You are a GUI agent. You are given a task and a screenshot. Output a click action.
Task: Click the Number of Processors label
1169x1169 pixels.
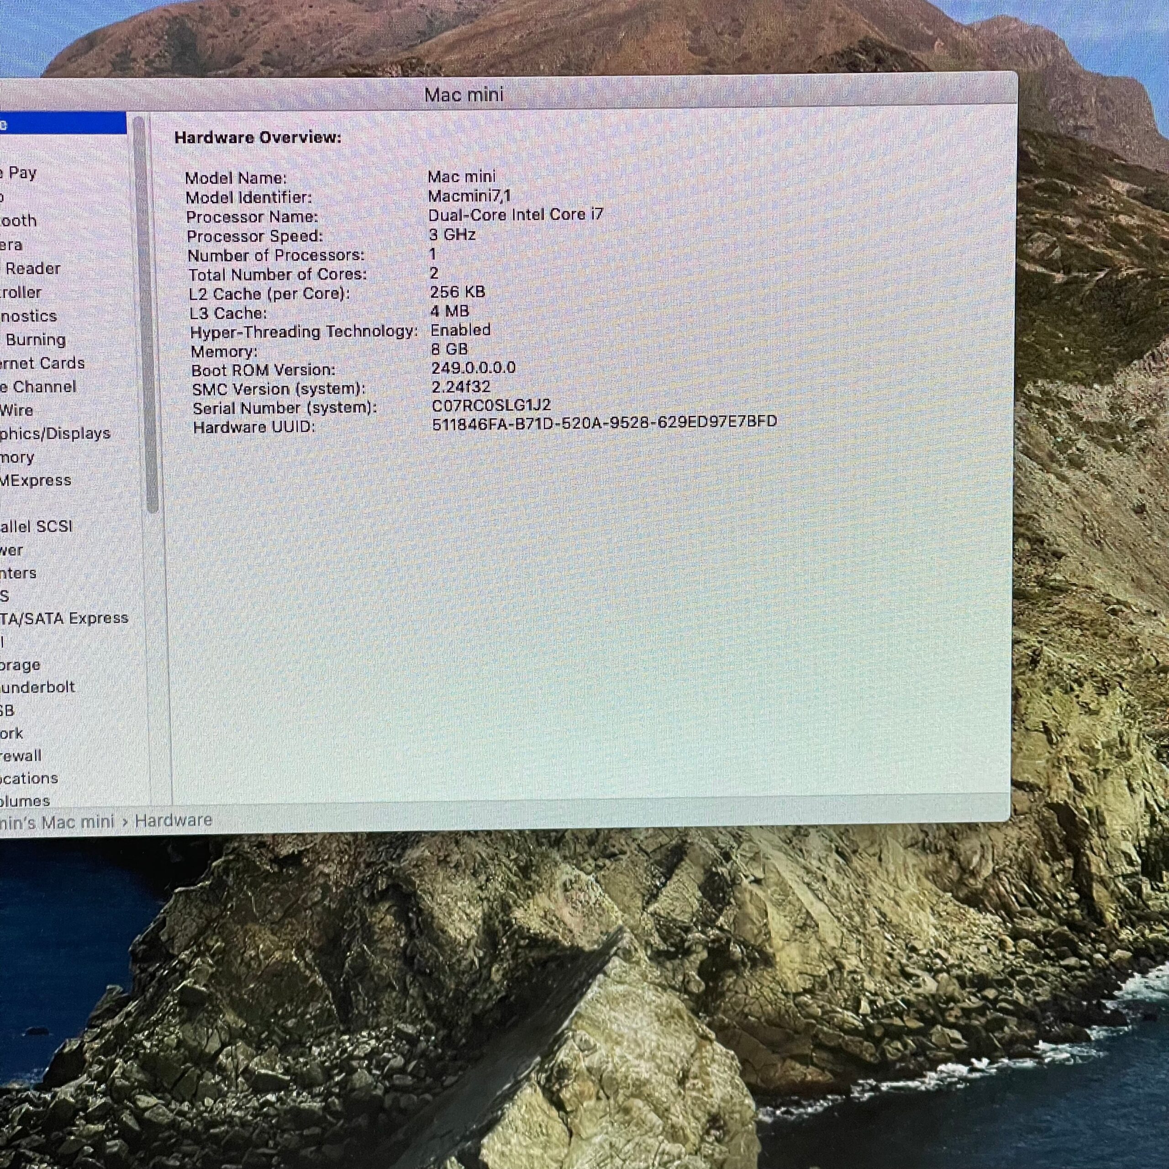pyautogui.click(x=277, y=255)
